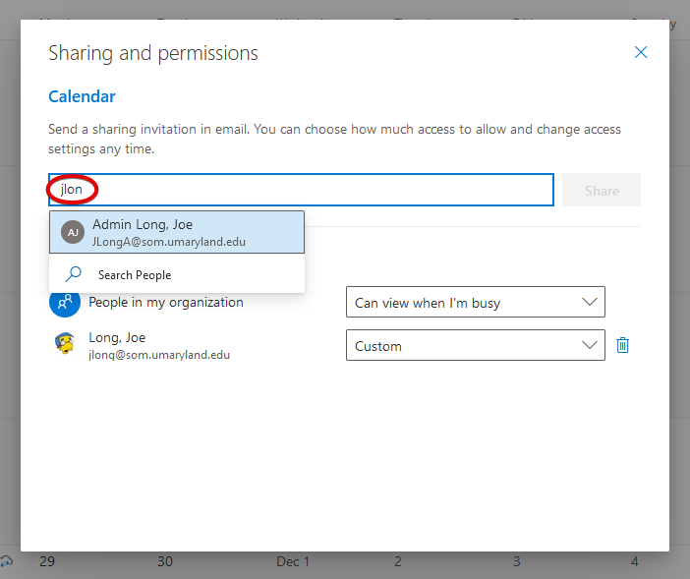Click the recurring icon beside date 29
The image size is (690, 579).
pos(7,561)
